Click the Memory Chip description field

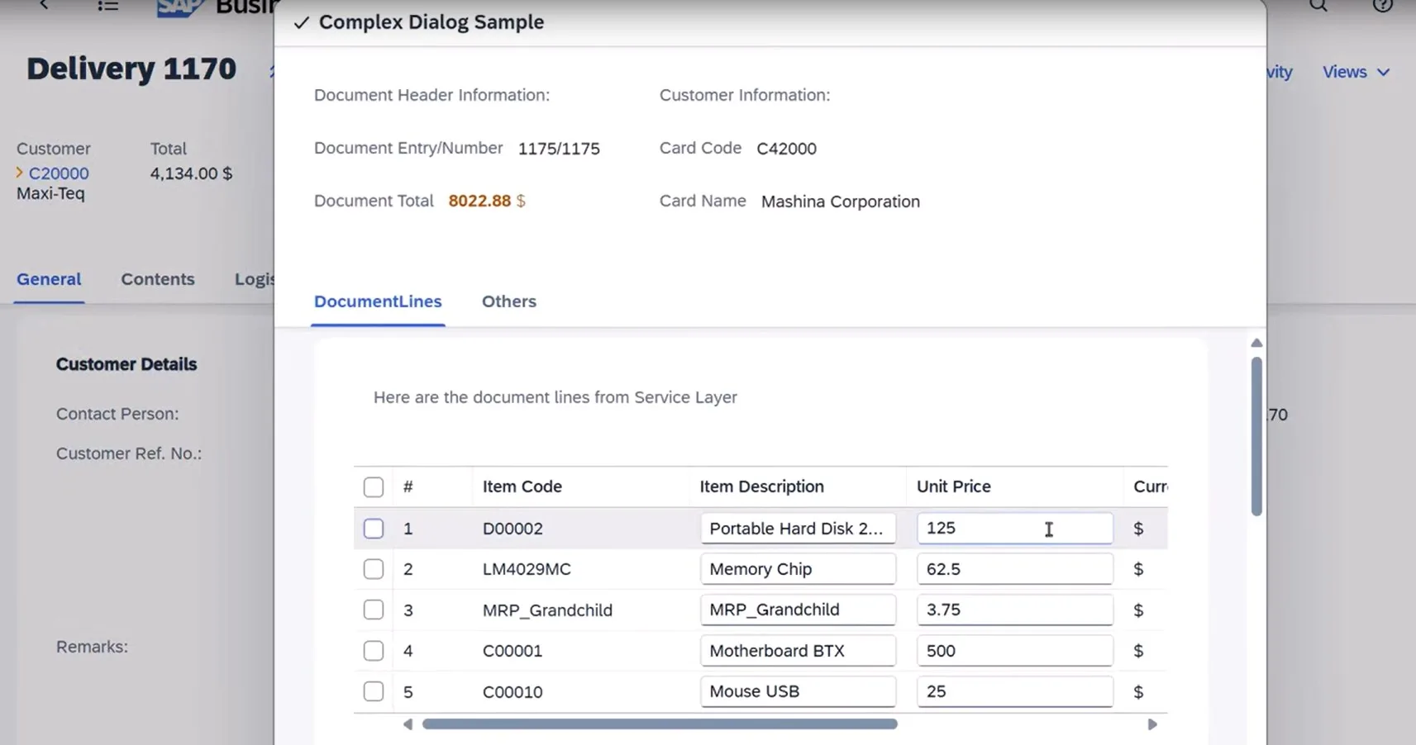797,569
